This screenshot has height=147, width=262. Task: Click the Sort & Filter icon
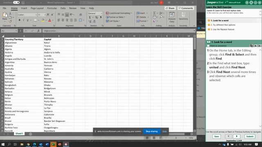pyautogui.click(x=161, y=13)
